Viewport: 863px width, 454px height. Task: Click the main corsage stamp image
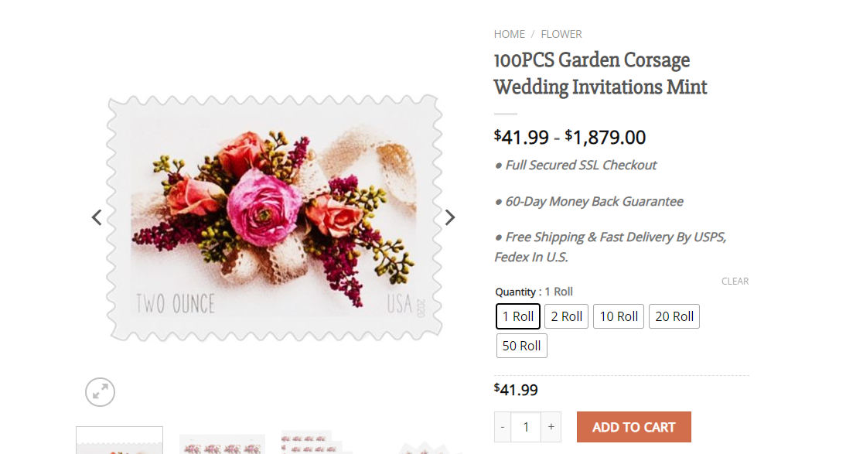[274, 217]
